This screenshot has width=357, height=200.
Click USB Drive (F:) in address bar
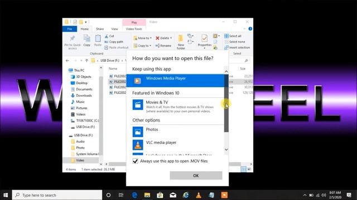pos(110,61)
